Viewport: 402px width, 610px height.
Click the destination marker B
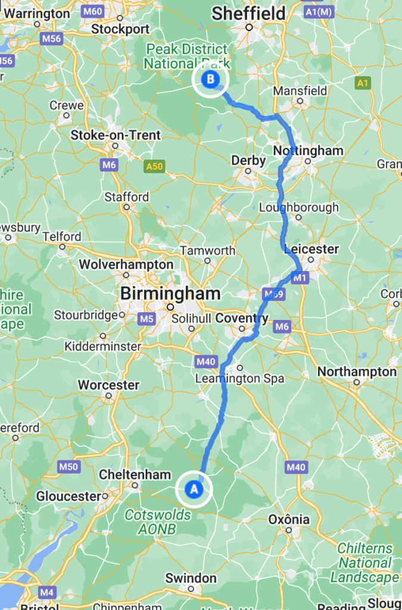210,79
